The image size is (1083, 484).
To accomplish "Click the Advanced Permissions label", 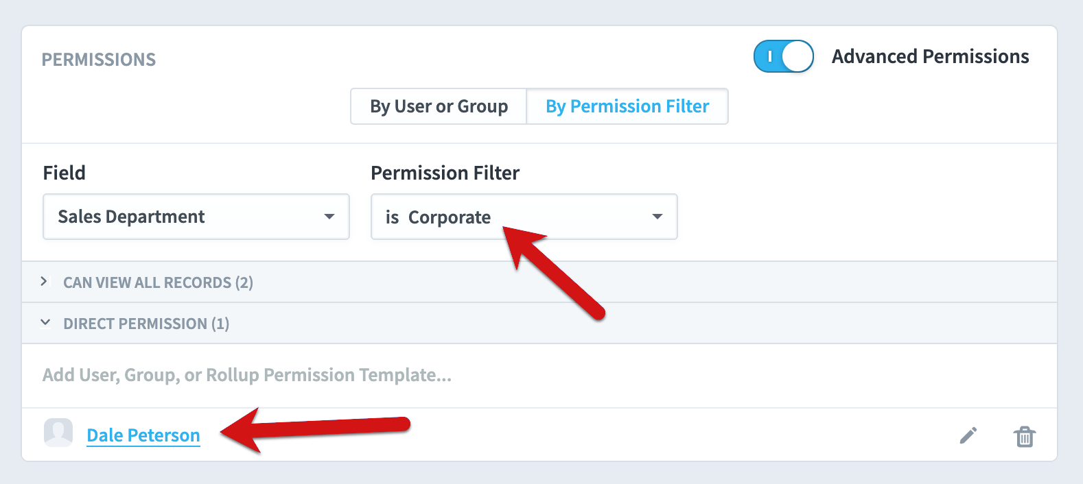I will 931,56.
